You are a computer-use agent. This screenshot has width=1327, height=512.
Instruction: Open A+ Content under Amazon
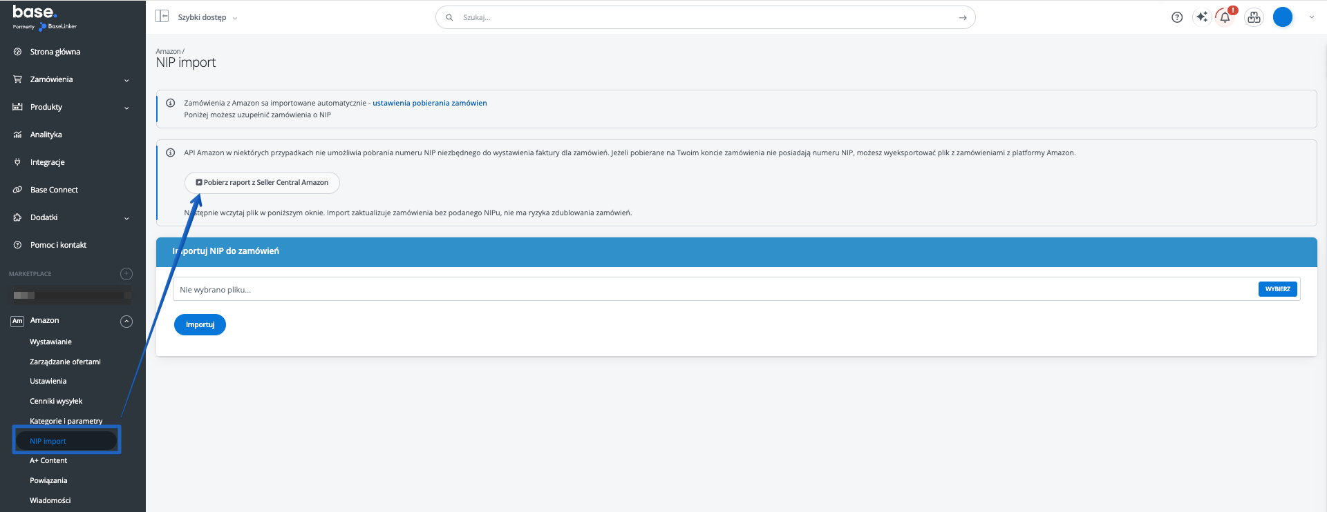coord(48,460)
